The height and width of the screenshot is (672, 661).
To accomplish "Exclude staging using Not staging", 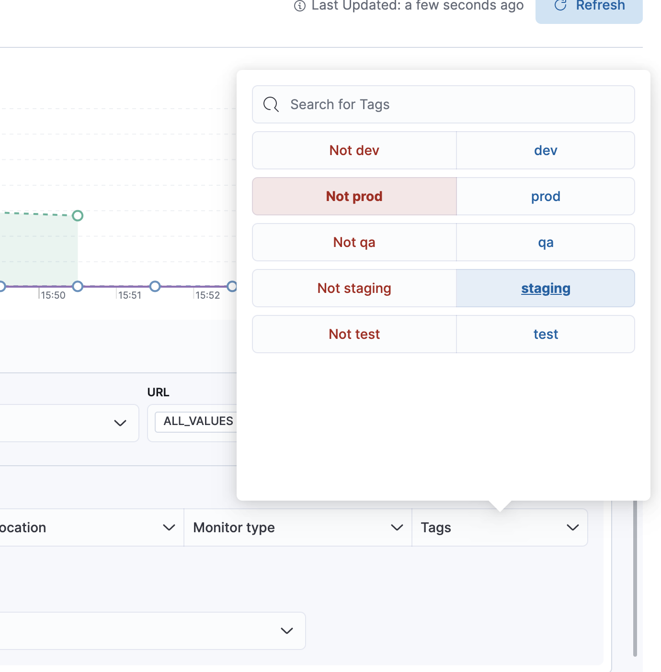I will pos(354,288).
